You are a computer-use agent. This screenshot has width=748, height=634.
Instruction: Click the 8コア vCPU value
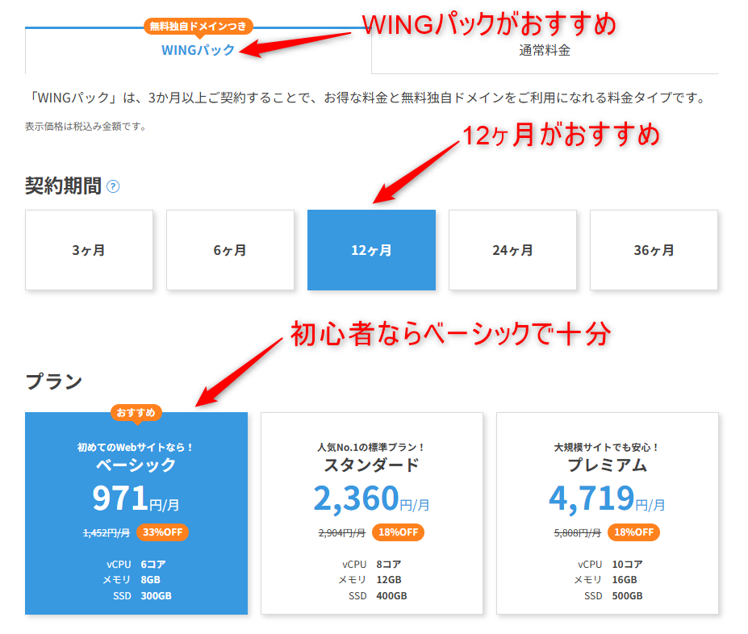click(389, 565)
